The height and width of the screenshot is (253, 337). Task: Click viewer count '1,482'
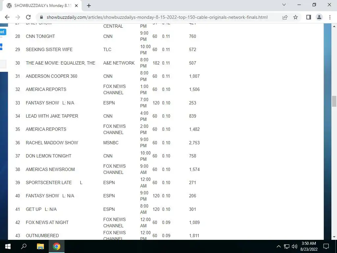point(194,129)
